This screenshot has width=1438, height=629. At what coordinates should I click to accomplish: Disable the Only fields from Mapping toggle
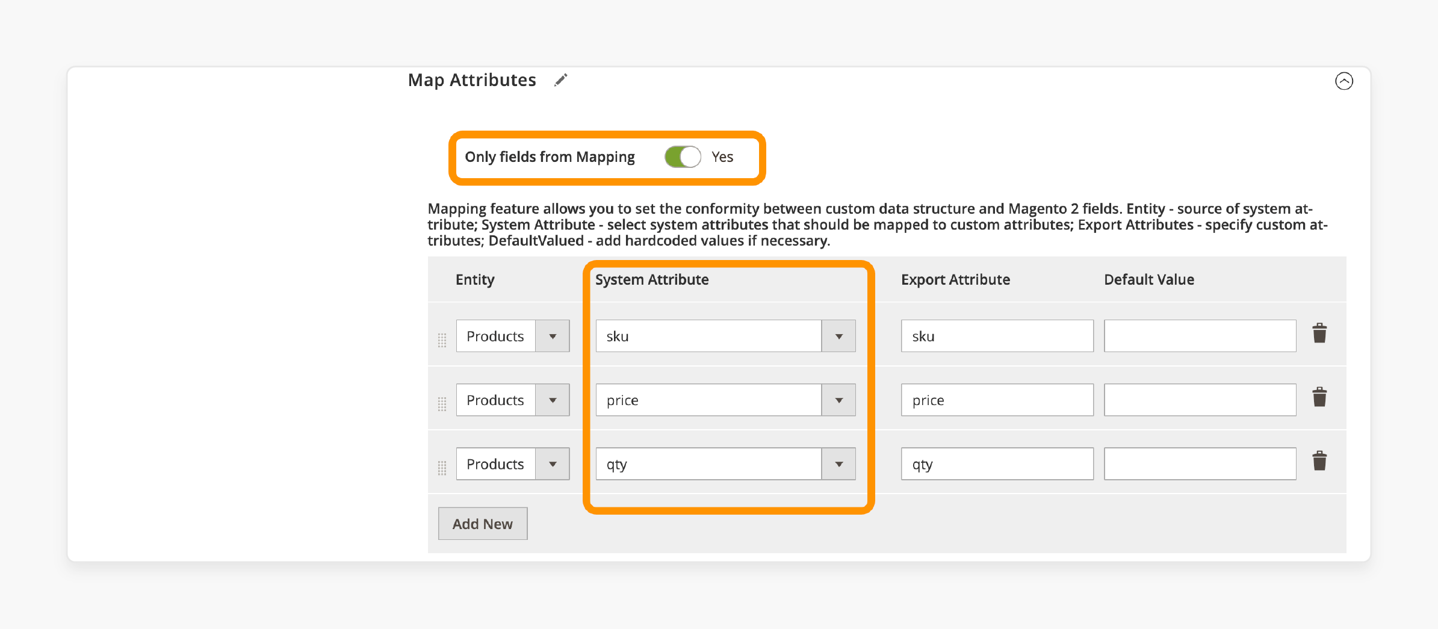pos(682,156)
